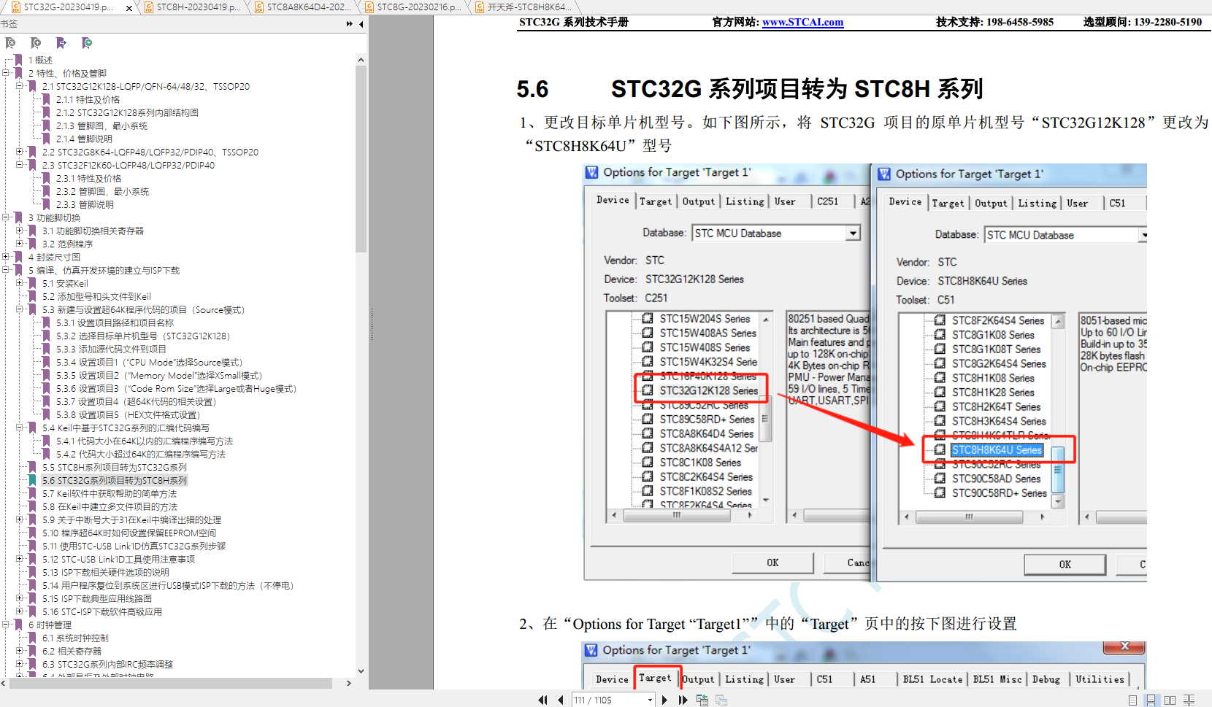Screen dimensions: 1212x707
Task: Open bookmark '5.3.3 添加源代码文件到项目'
Action: pyautogui.click(x=111, y=349)
